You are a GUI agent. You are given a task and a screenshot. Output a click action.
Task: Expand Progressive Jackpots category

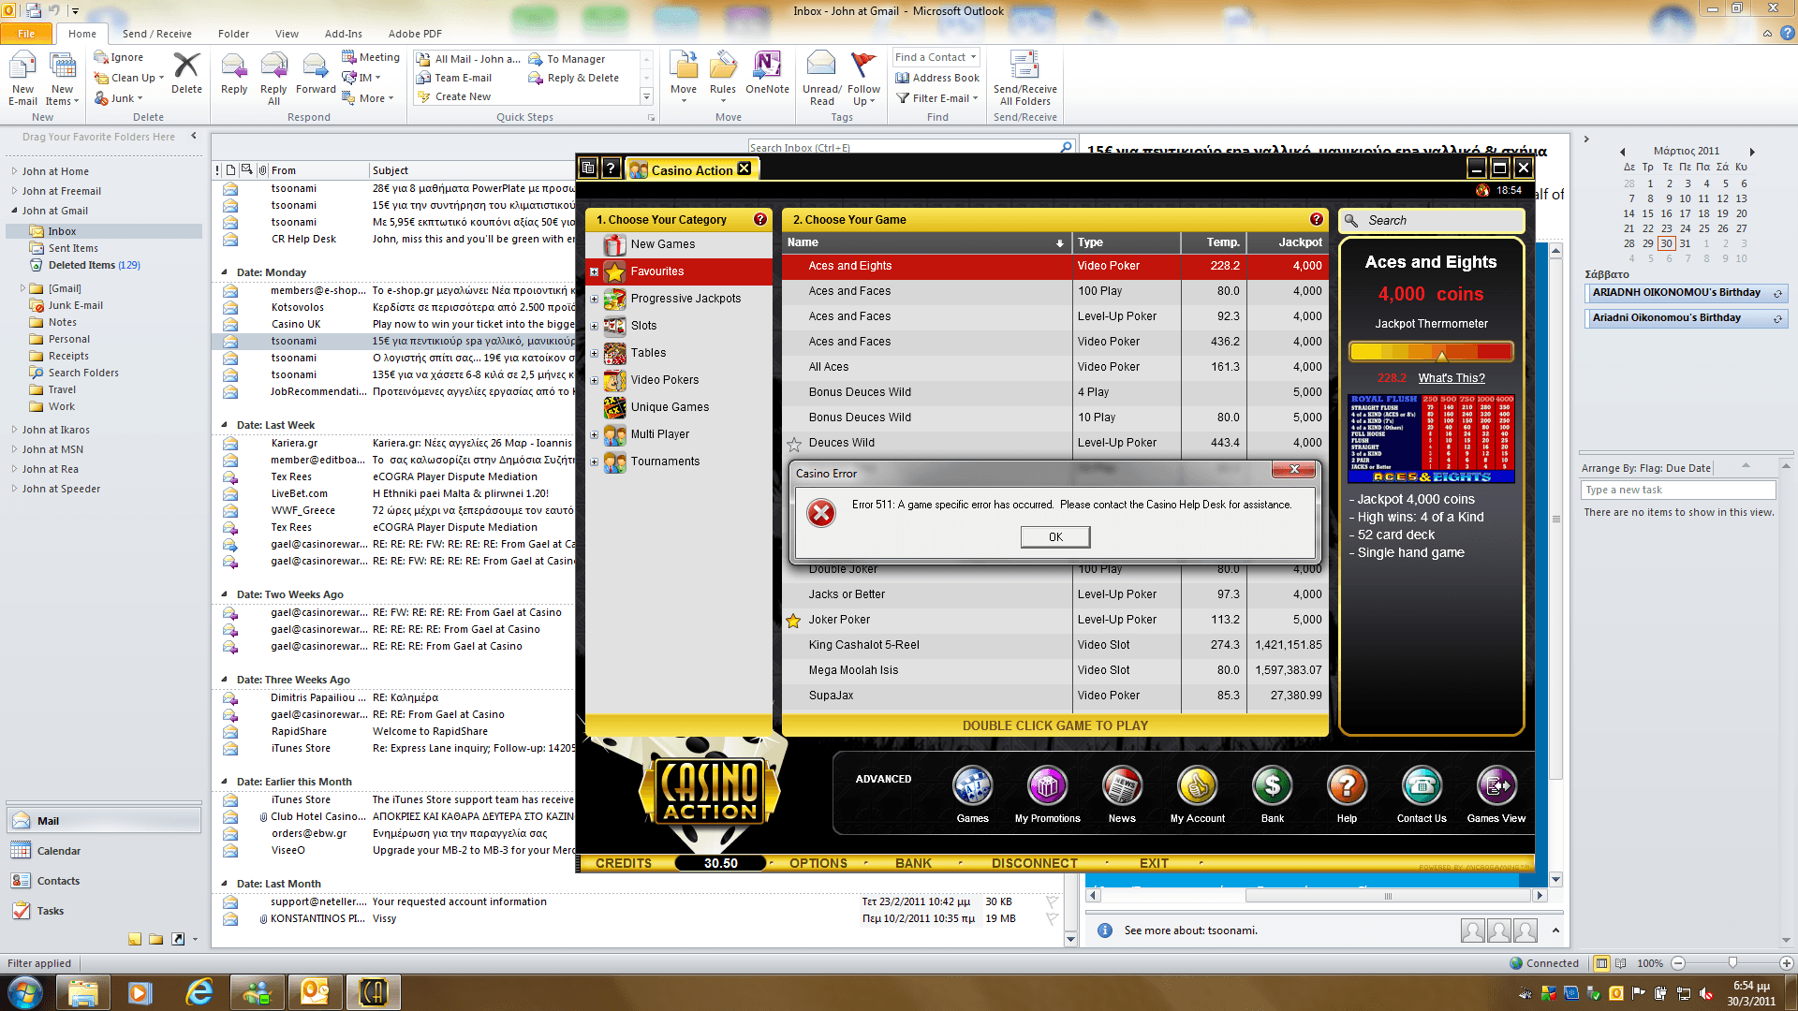click(594, 300)
